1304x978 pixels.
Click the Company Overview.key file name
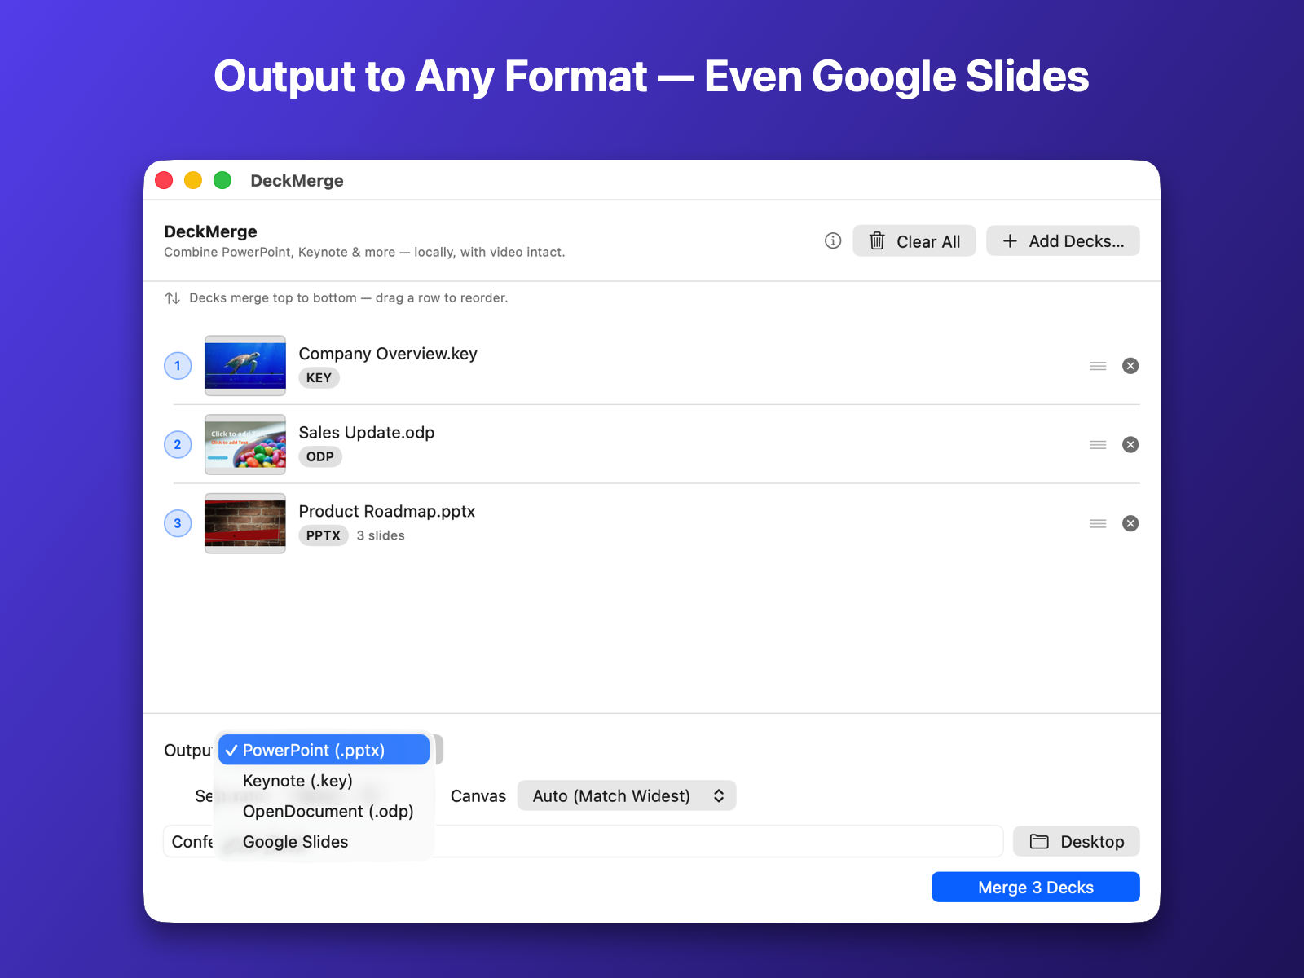coord(388,354)
